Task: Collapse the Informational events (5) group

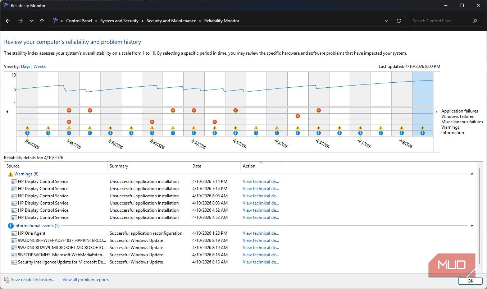Action: point(472,226)
